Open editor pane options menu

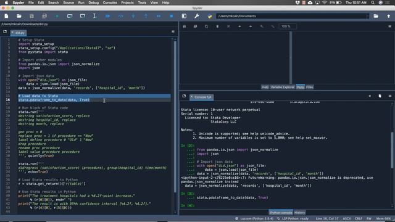173,31
